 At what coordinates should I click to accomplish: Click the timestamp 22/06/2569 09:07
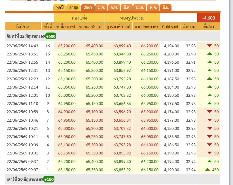coord(22,170)
